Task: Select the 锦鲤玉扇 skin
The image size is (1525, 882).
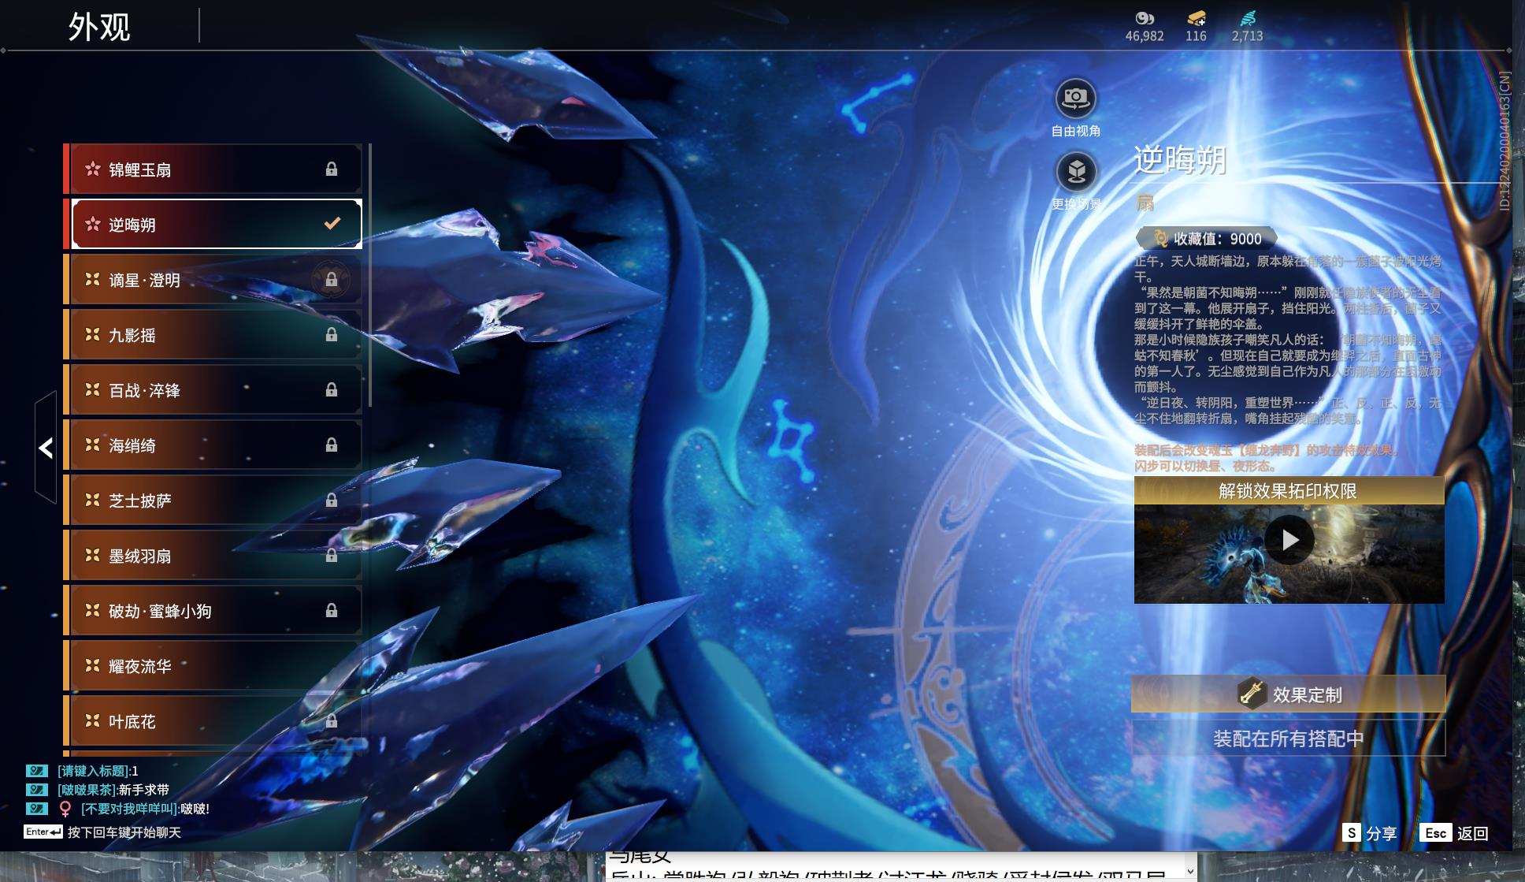Action: 213,169
